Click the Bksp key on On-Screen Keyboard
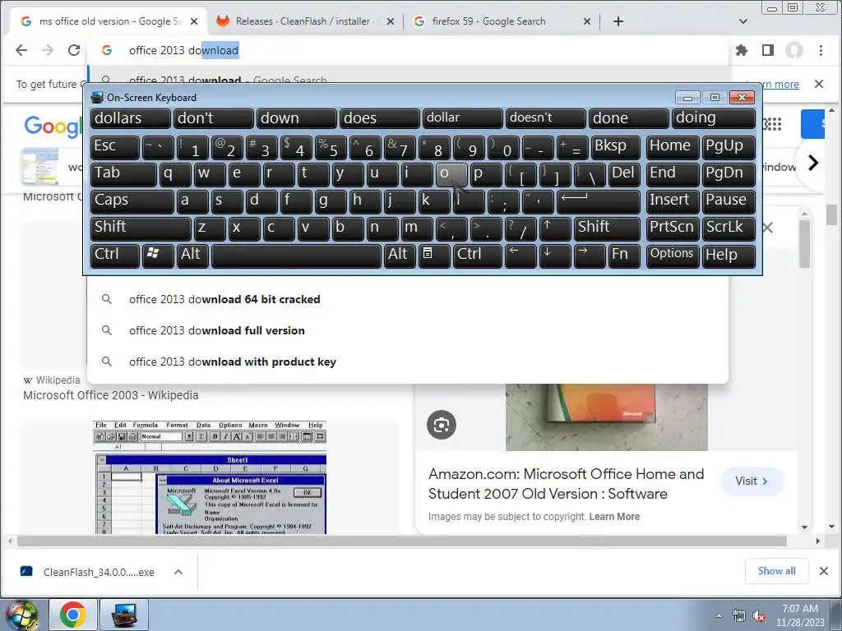Image resolution: width=842 pixels, height=631 pixels. coord(615,147)
